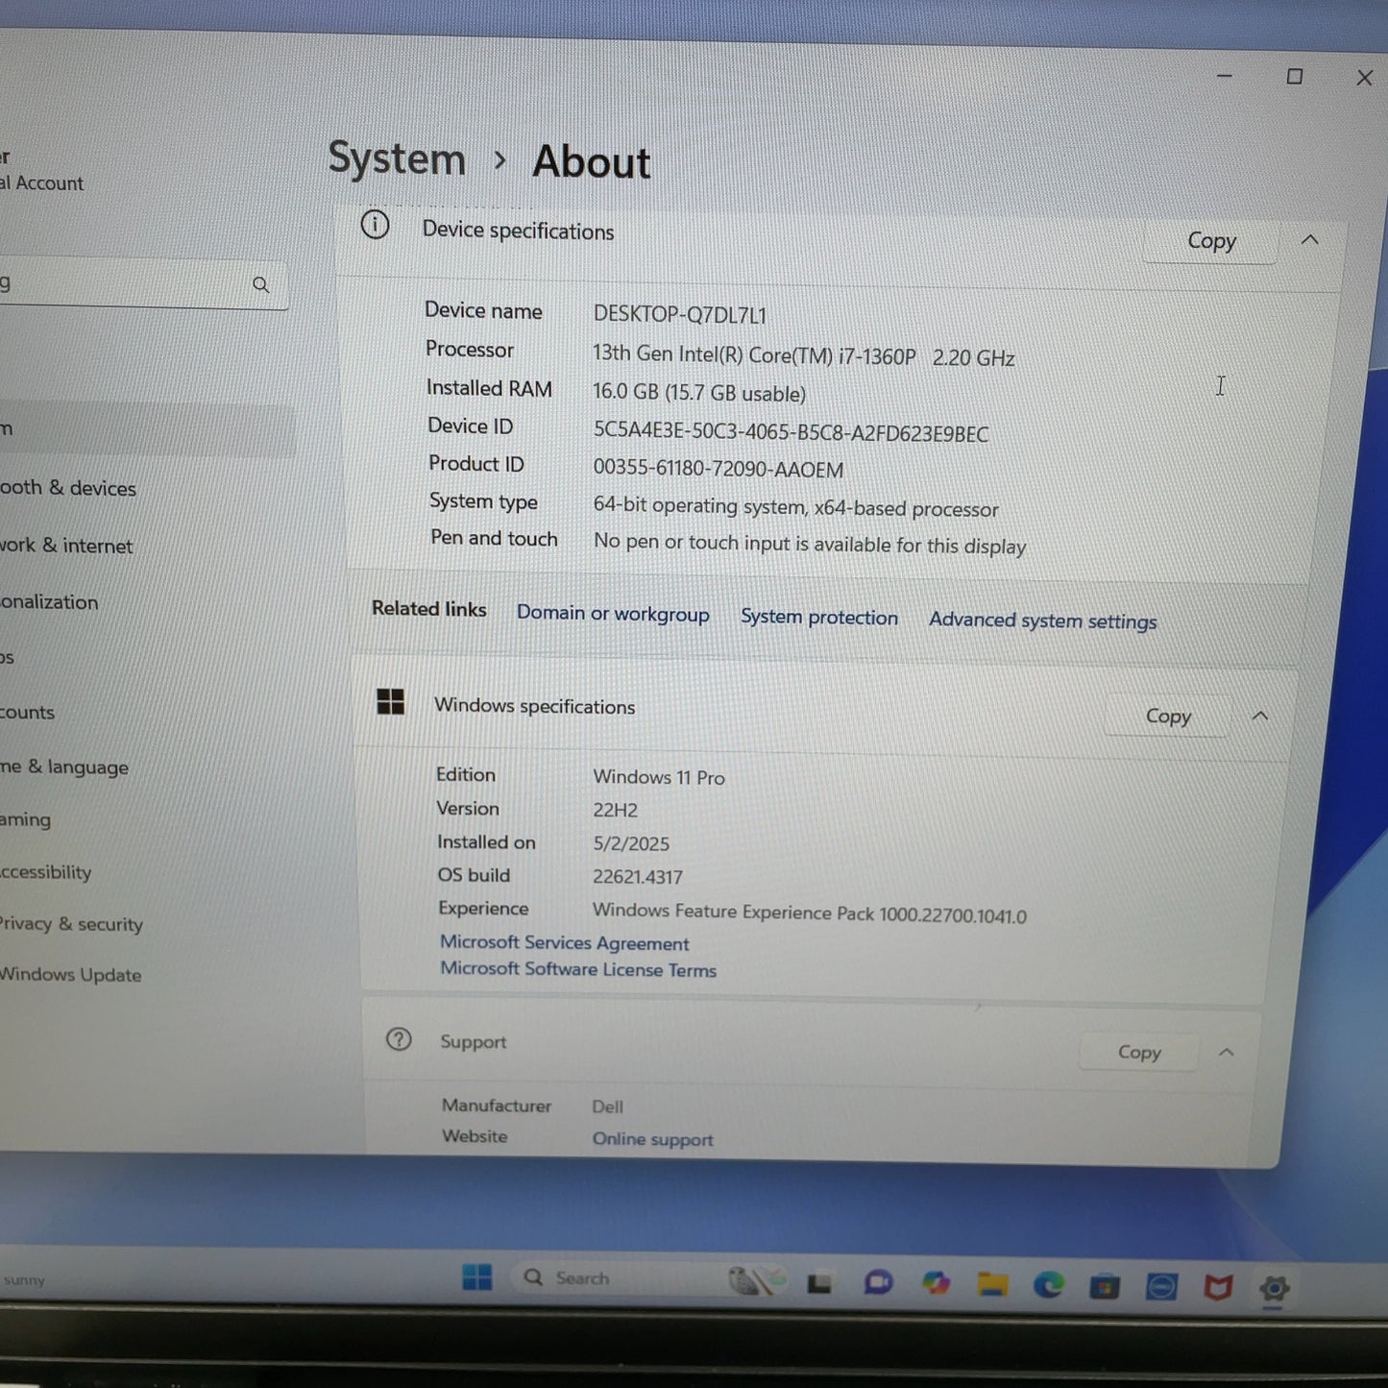Open McAfee from the taskbar
The height and width of the screenshot is (1388, 1388).
[x=1218, y=1287]
